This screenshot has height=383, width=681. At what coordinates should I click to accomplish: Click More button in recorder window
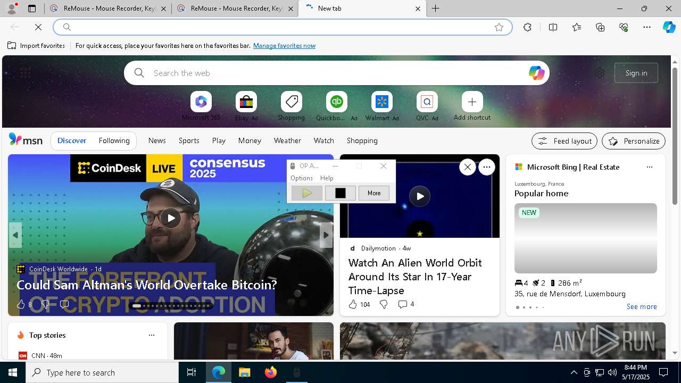click(x=374, y=193)
